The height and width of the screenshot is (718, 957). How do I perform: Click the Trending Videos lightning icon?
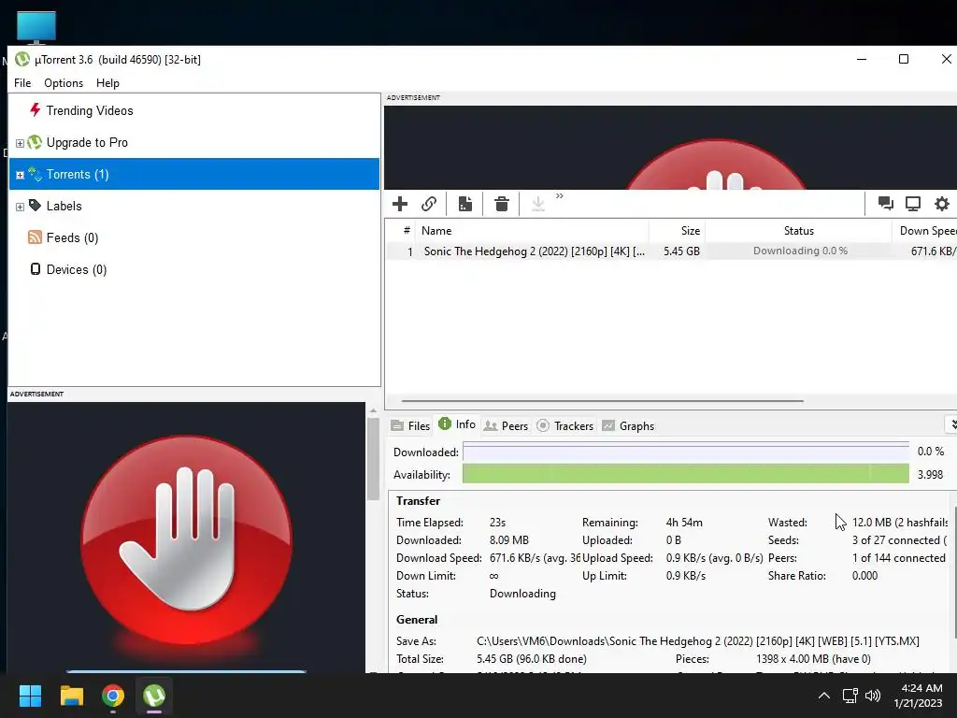pyautogui.click(x=36, y=110)
